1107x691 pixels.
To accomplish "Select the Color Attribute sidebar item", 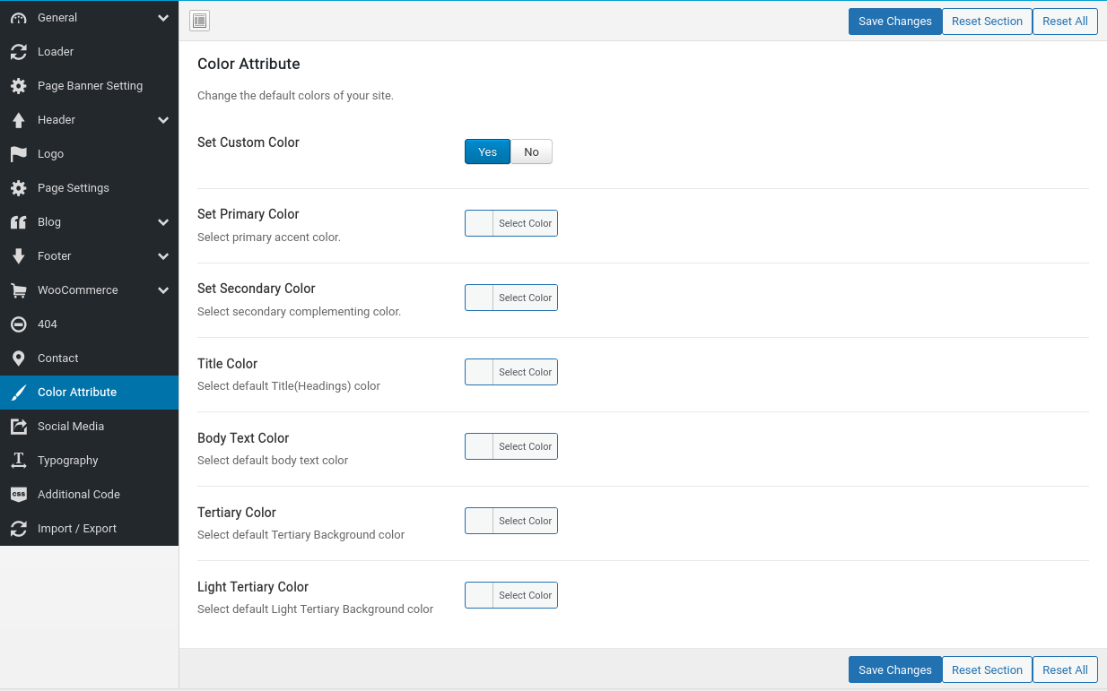I will [89, 393].
